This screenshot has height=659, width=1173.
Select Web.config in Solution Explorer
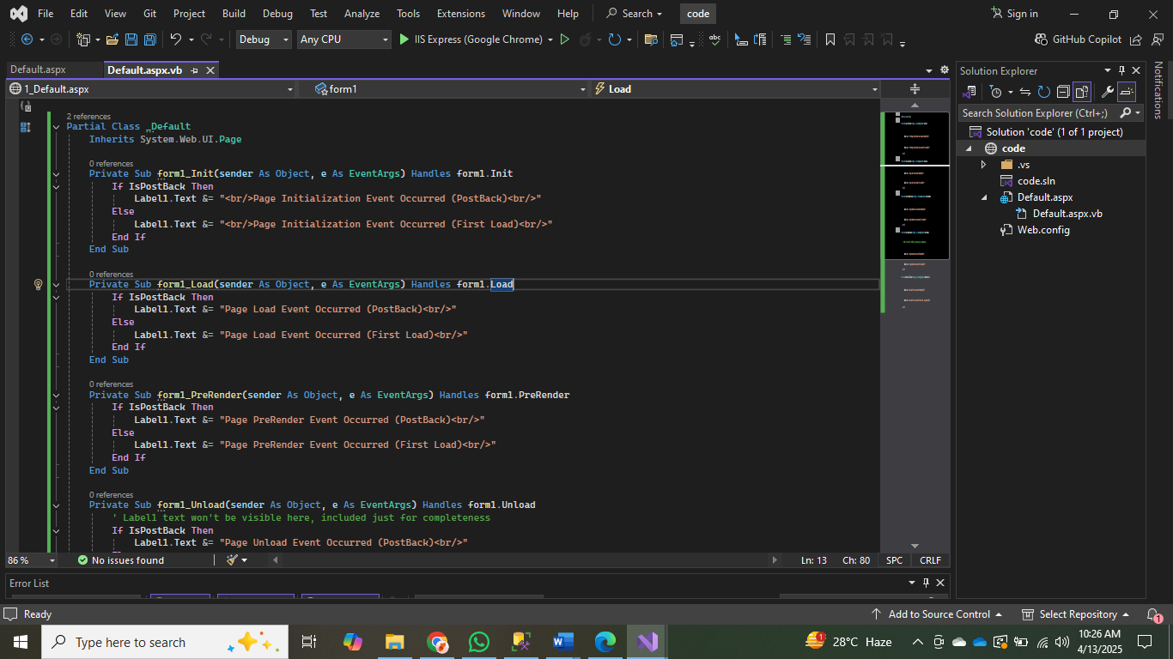1042,230
